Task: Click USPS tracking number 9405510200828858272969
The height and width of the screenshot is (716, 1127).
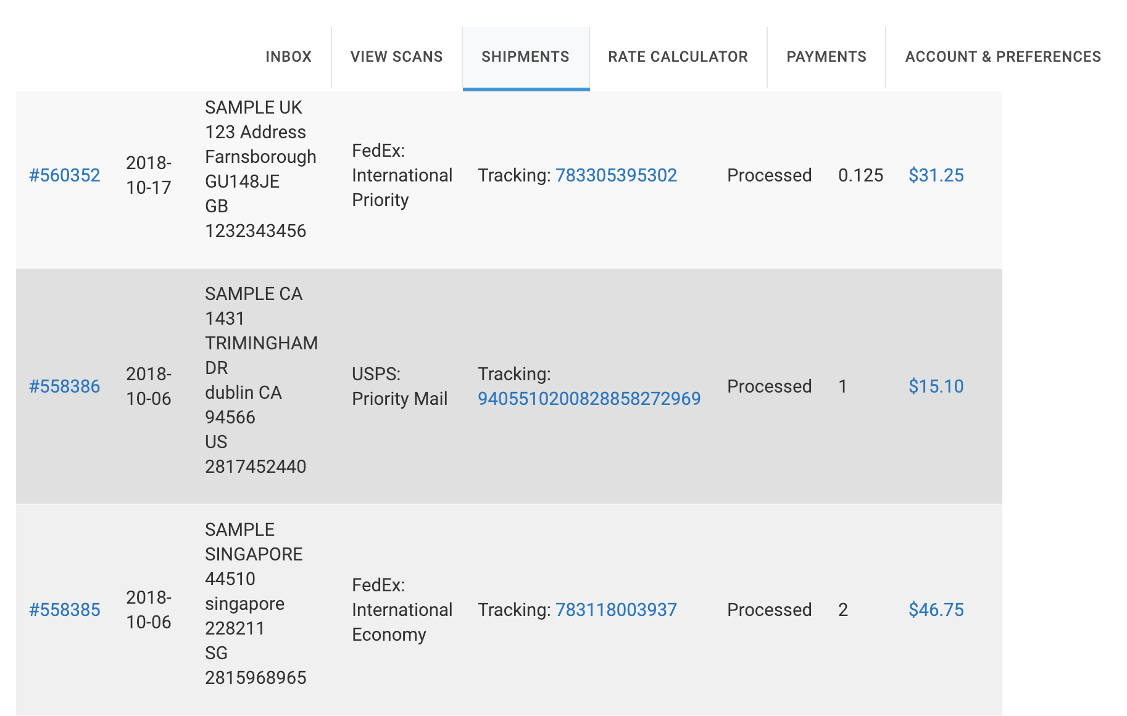Action: click(589, 399)
